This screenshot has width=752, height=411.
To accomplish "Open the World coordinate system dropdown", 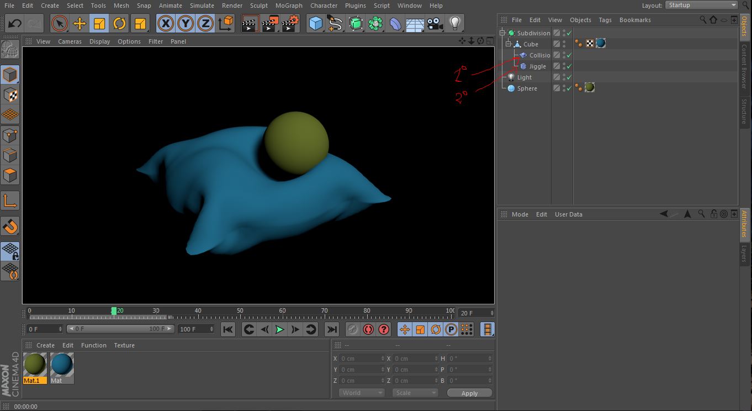I will (362, 393).
